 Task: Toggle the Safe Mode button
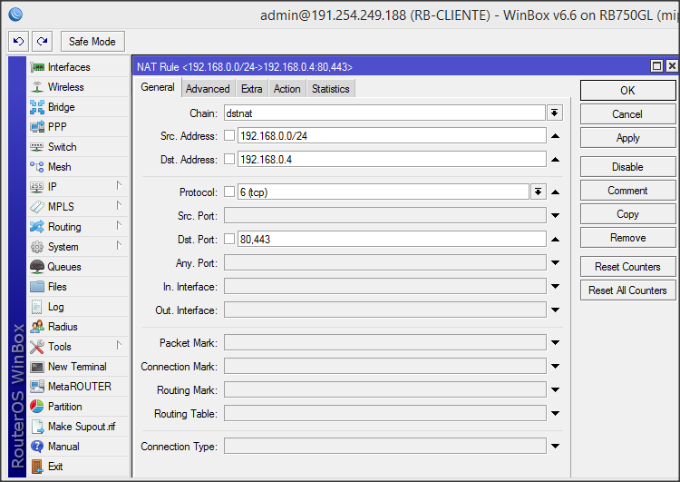click(92, 42)
